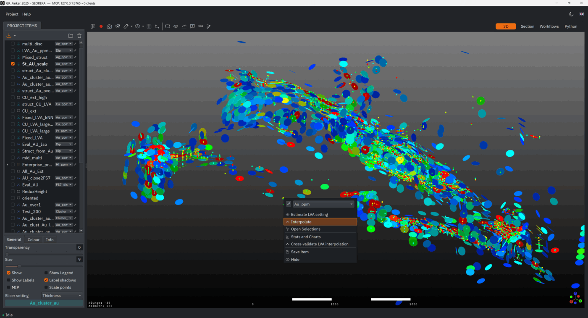Switch to the Colour tab

pyautogui.click(x=34, y=240)
